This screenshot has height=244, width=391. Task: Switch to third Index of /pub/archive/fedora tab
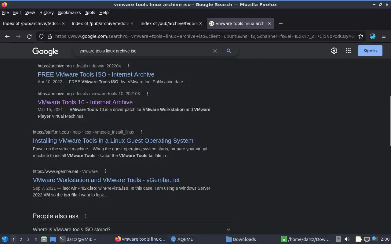(x=171, y=23)
